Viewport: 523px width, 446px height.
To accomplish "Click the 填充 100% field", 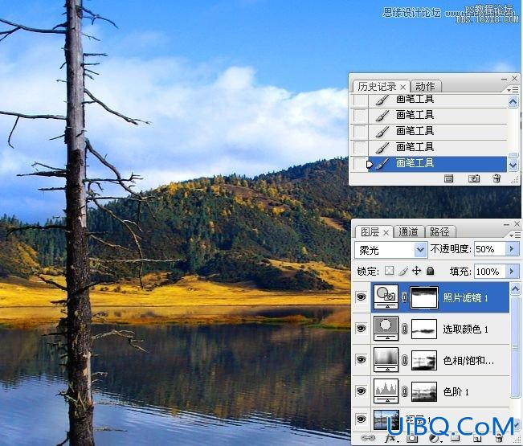I will (x=490, y=271).
